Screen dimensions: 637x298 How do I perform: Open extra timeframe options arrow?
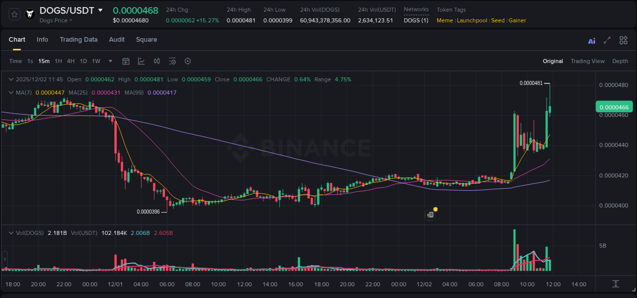tap(110, 61)
